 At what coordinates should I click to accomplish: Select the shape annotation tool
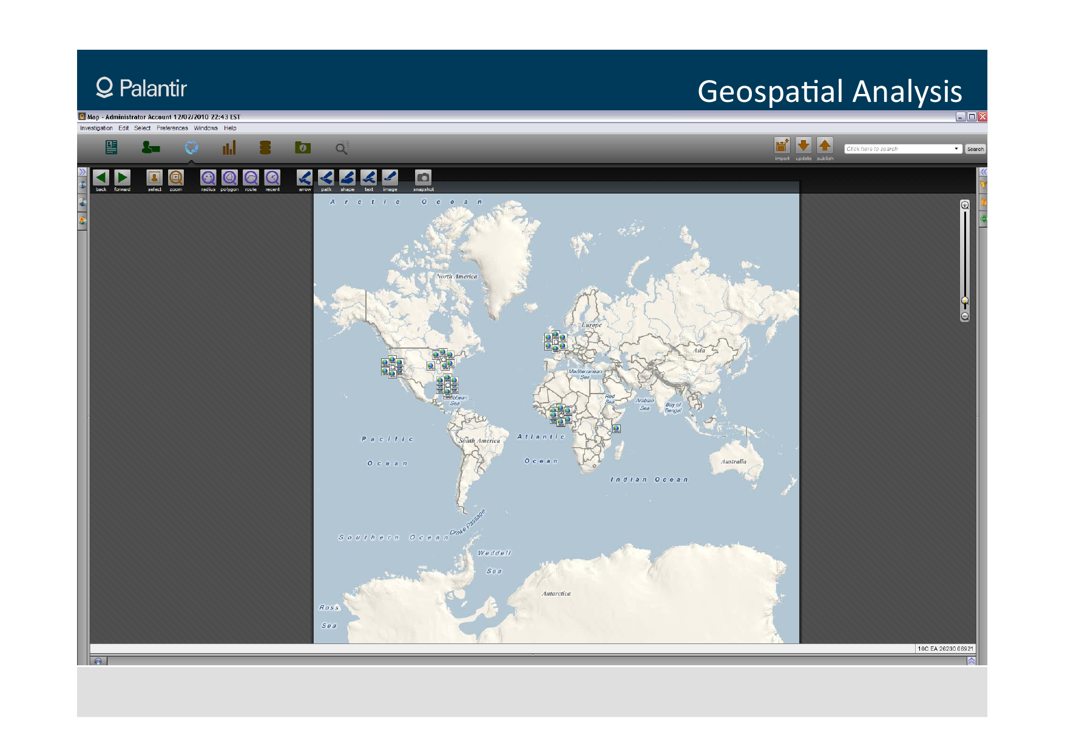pyautogui.click(x=347, y=178)
